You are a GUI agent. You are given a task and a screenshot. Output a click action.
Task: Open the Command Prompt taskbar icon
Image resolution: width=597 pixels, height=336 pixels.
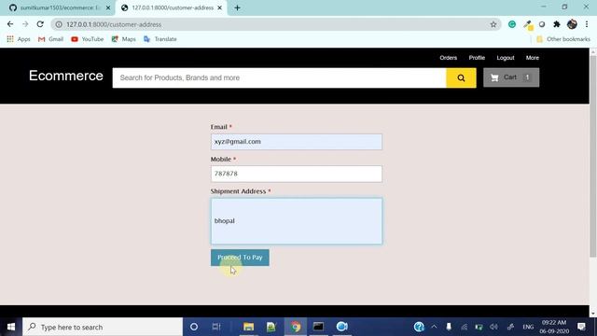[x=318, y=327]
